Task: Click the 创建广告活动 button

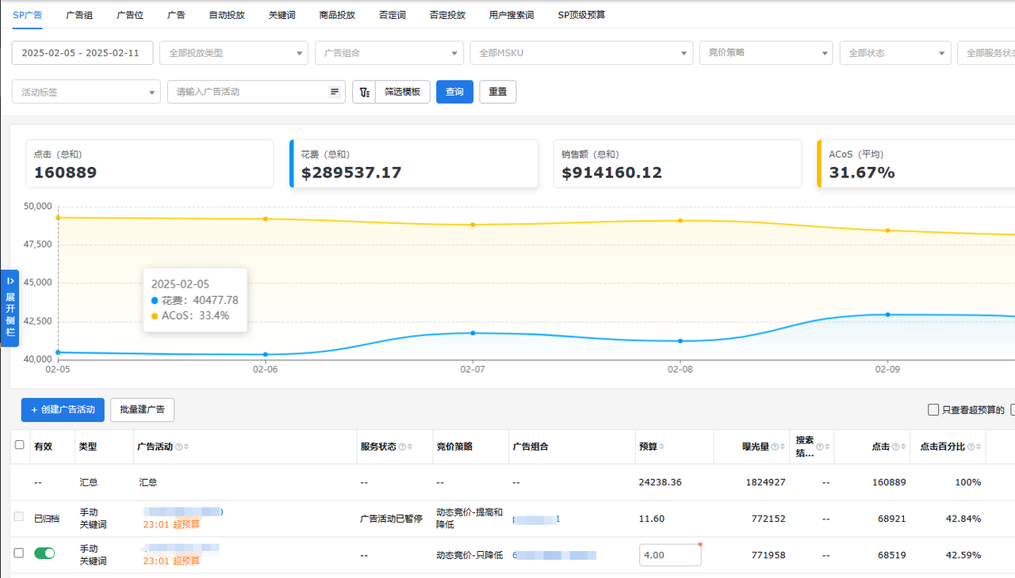Action: point(63,409)
